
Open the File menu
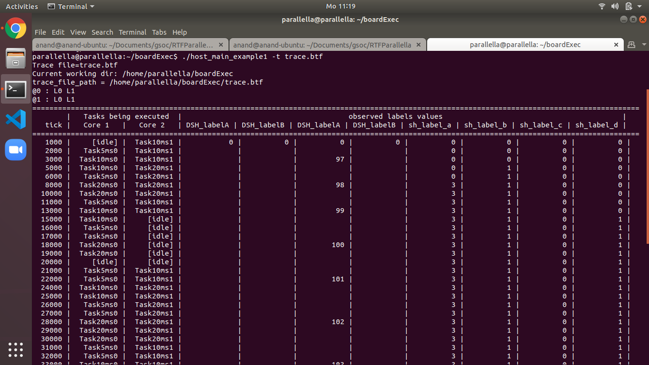pos(41,32)
